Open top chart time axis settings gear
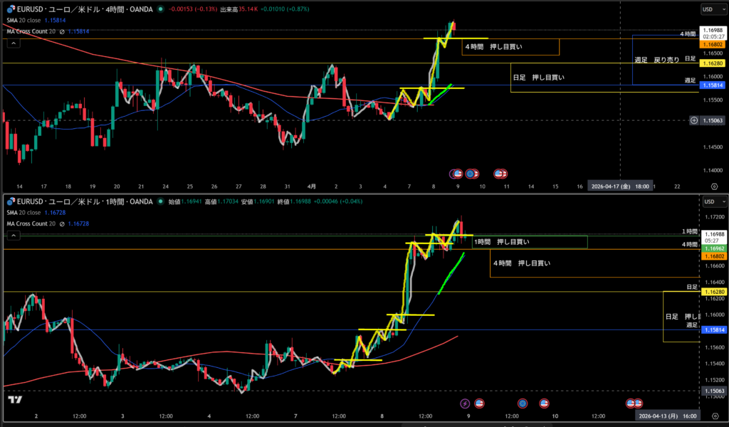The width and height of the screenshot is (729, 427). click(714, 186)
